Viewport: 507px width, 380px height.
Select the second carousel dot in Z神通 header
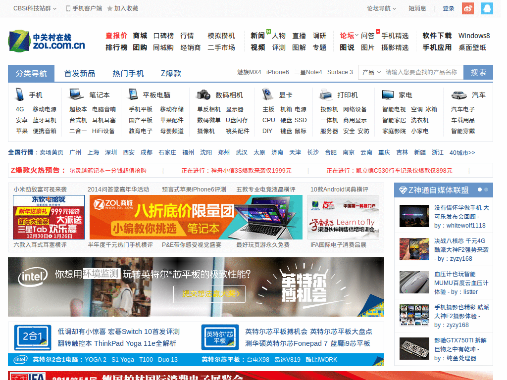point(486,190)
